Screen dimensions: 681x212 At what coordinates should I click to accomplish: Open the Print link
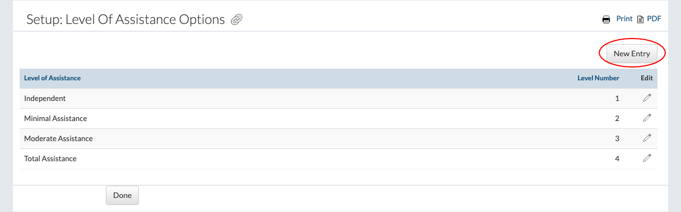click(624, 19)
